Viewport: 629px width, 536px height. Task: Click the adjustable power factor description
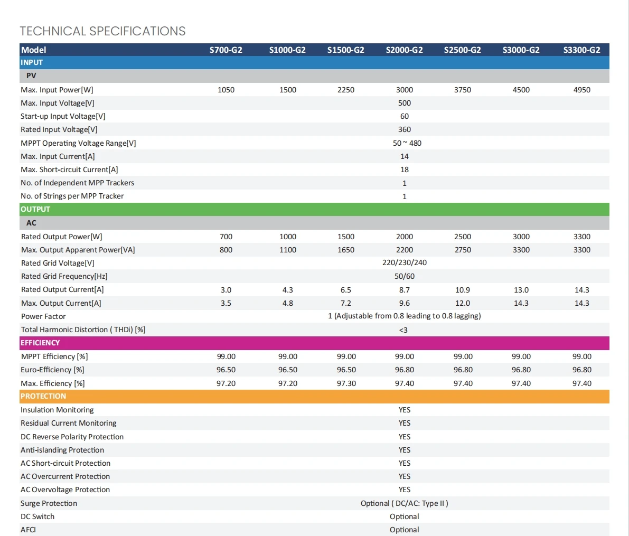[405, 316]
